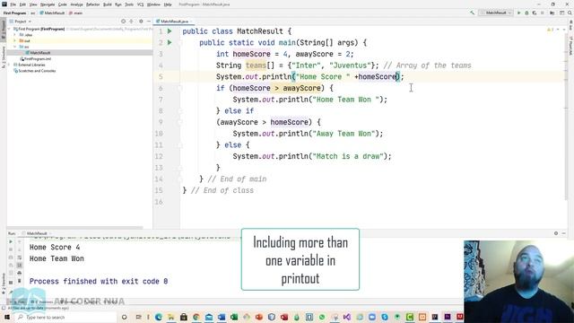Open Project panel settings gear

click(141, 22)
